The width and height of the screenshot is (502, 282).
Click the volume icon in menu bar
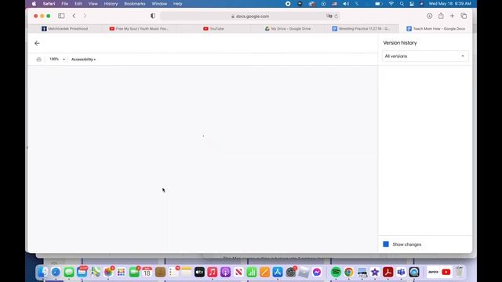point(346,4)
